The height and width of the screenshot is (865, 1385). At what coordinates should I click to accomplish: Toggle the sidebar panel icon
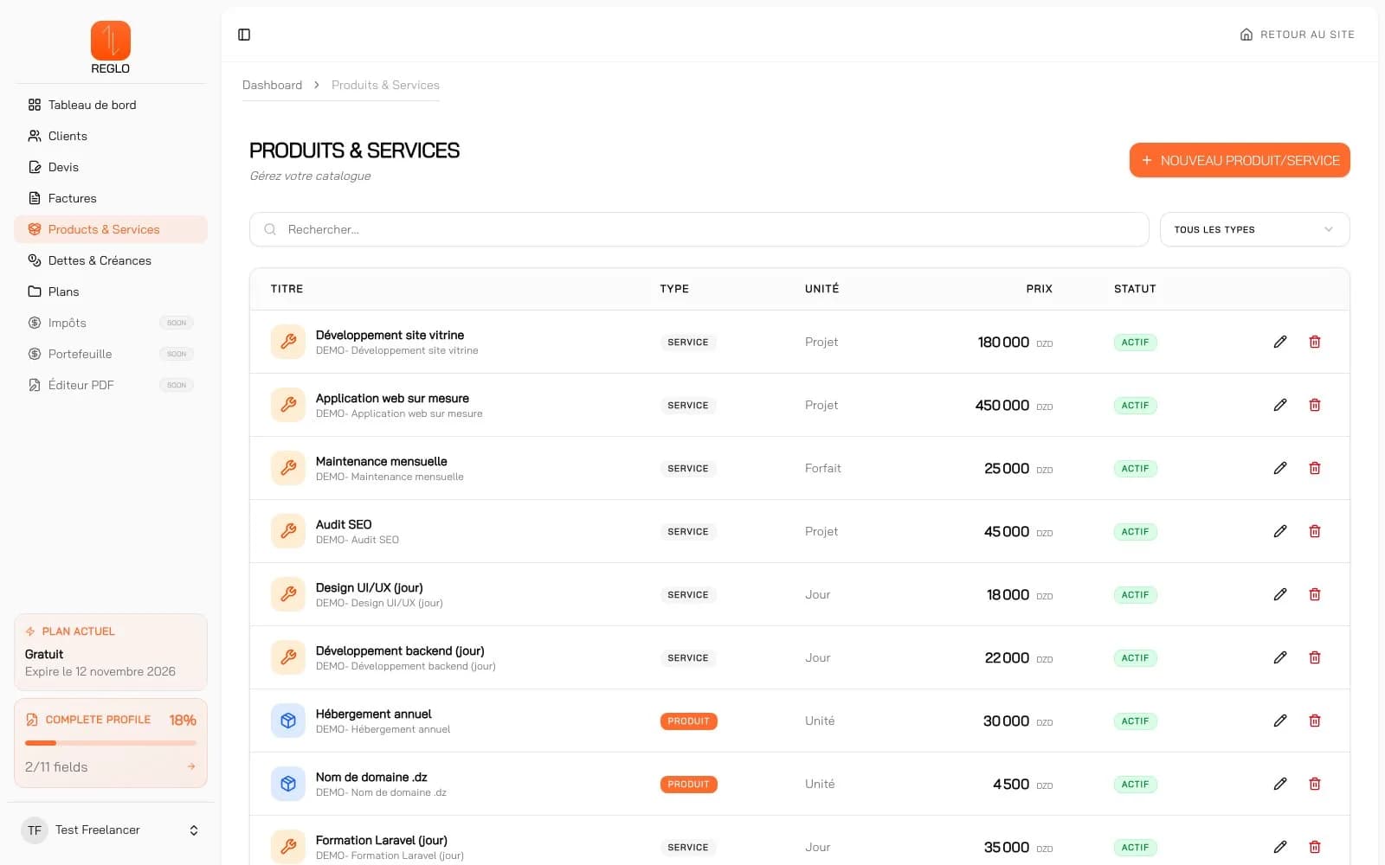point(244,35)
